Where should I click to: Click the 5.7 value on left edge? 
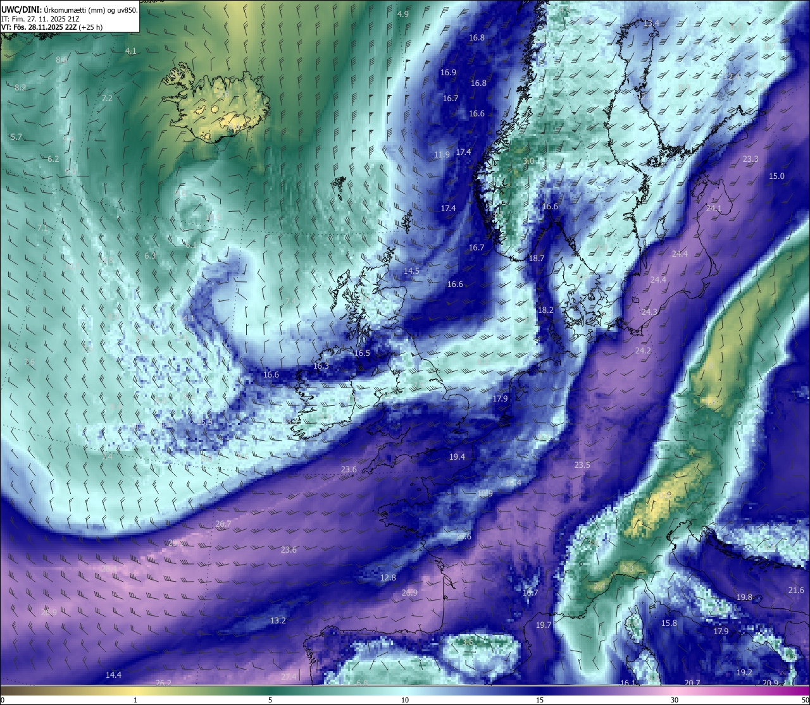tap(16, 137)
